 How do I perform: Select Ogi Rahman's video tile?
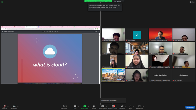184,62
